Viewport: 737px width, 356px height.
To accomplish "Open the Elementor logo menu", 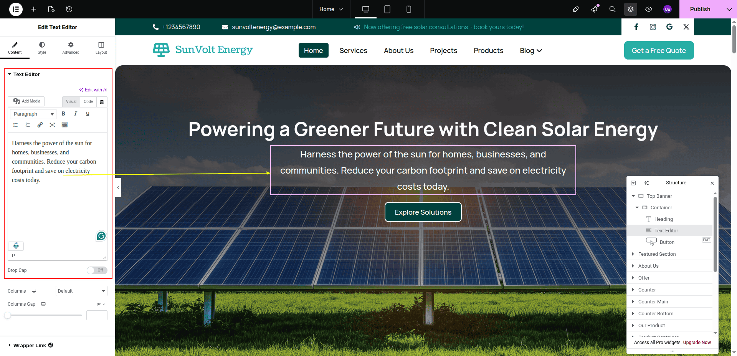I will click(16, 9).
